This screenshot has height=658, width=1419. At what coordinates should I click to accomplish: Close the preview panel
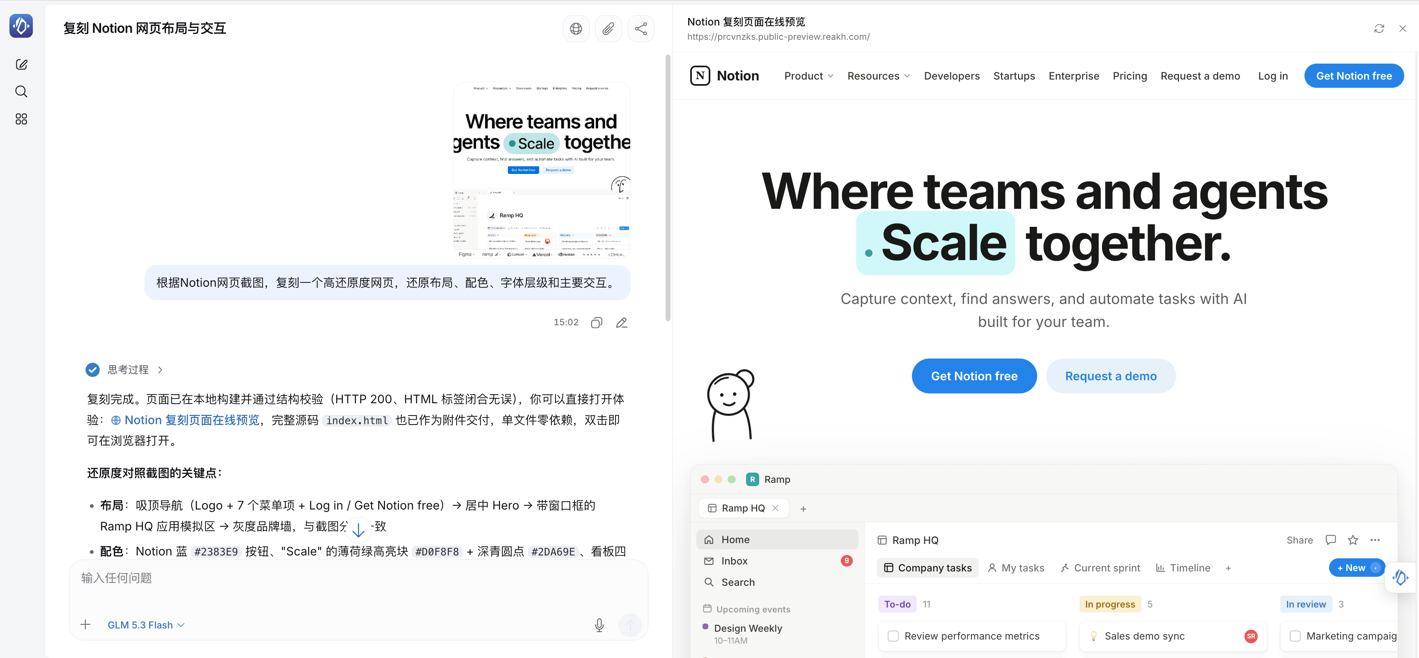click(x=1403, y=29)
